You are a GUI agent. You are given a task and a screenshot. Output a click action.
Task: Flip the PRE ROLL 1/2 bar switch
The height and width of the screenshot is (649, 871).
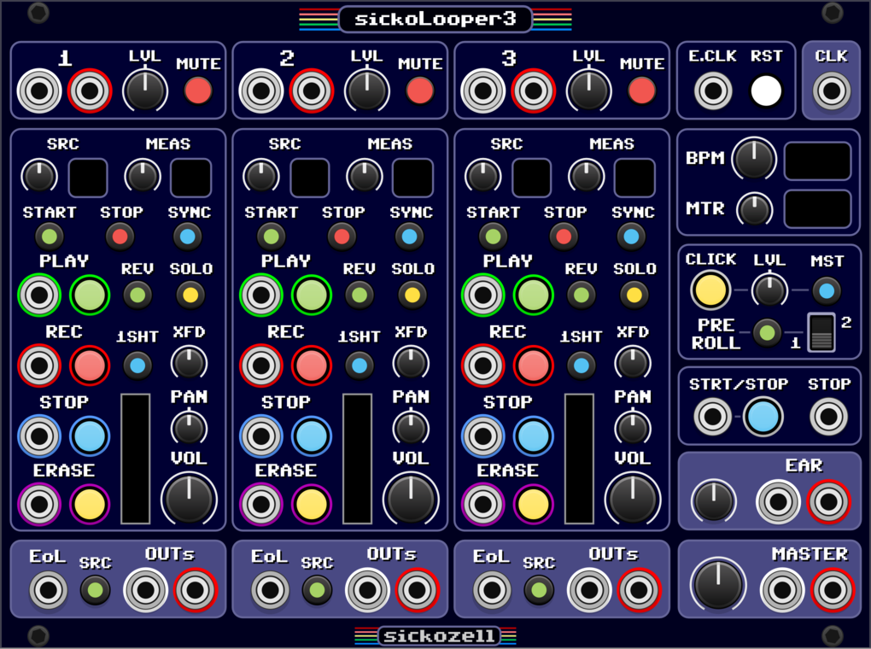[x=821, y=332]
